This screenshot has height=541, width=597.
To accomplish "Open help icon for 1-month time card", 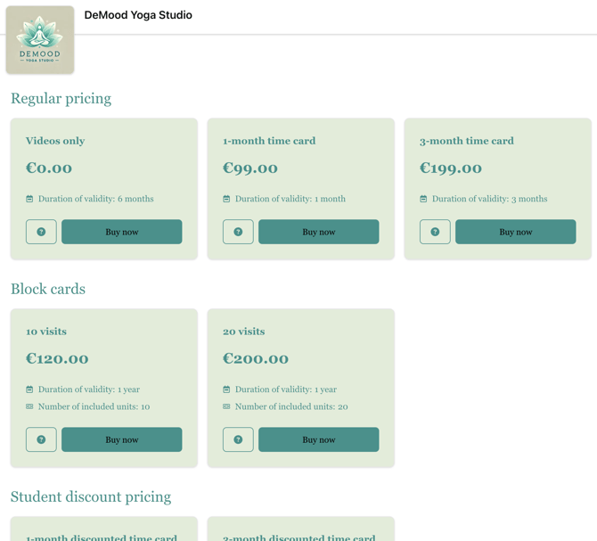I will [238, 232].
